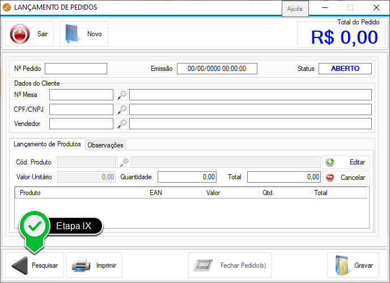Minimize the Lançamento de Pedidos window
Image resolution: width=390 pixels, height=283 pixels.
pyautogui.click(x=325, y=7)
